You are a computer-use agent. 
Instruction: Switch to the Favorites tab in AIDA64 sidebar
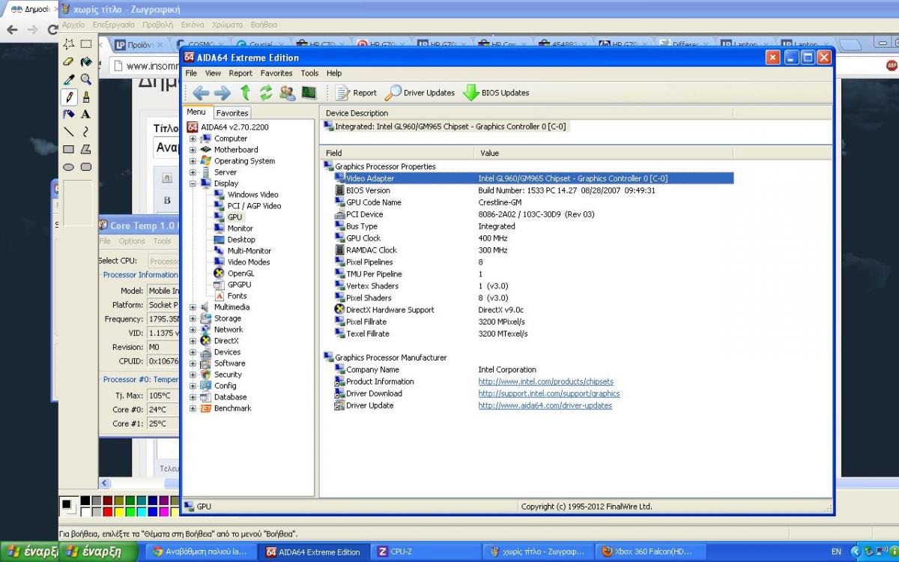[232, 113]
